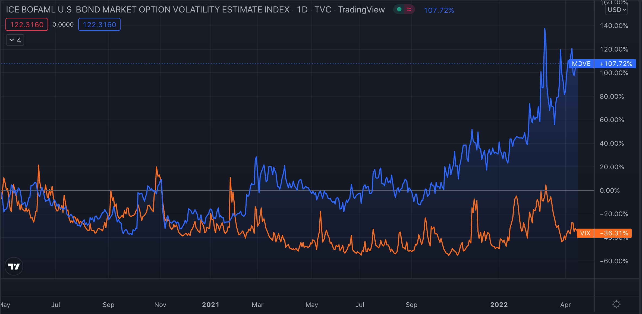Click the 0.0000 spread value

[63, 25]
